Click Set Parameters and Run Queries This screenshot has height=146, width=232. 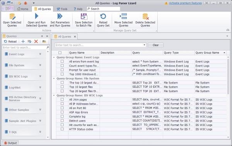[x=60, y=20]
